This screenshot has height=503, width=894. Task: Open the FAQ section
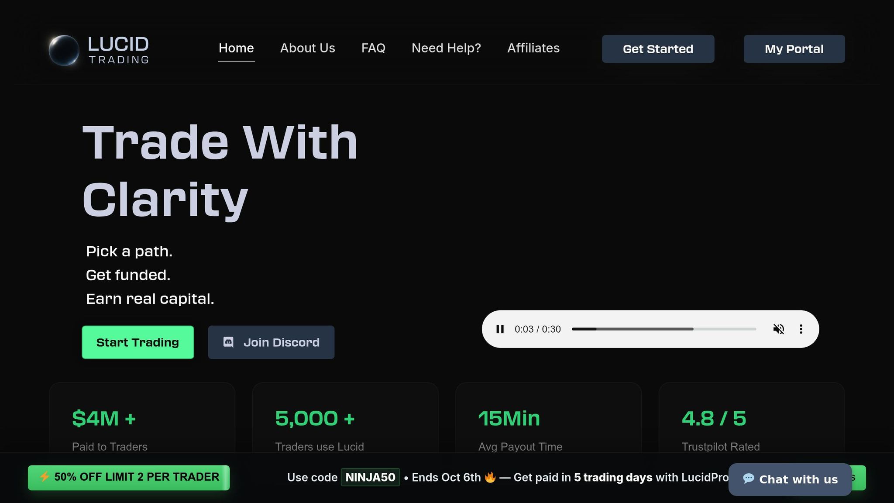[x=373, y=48]
